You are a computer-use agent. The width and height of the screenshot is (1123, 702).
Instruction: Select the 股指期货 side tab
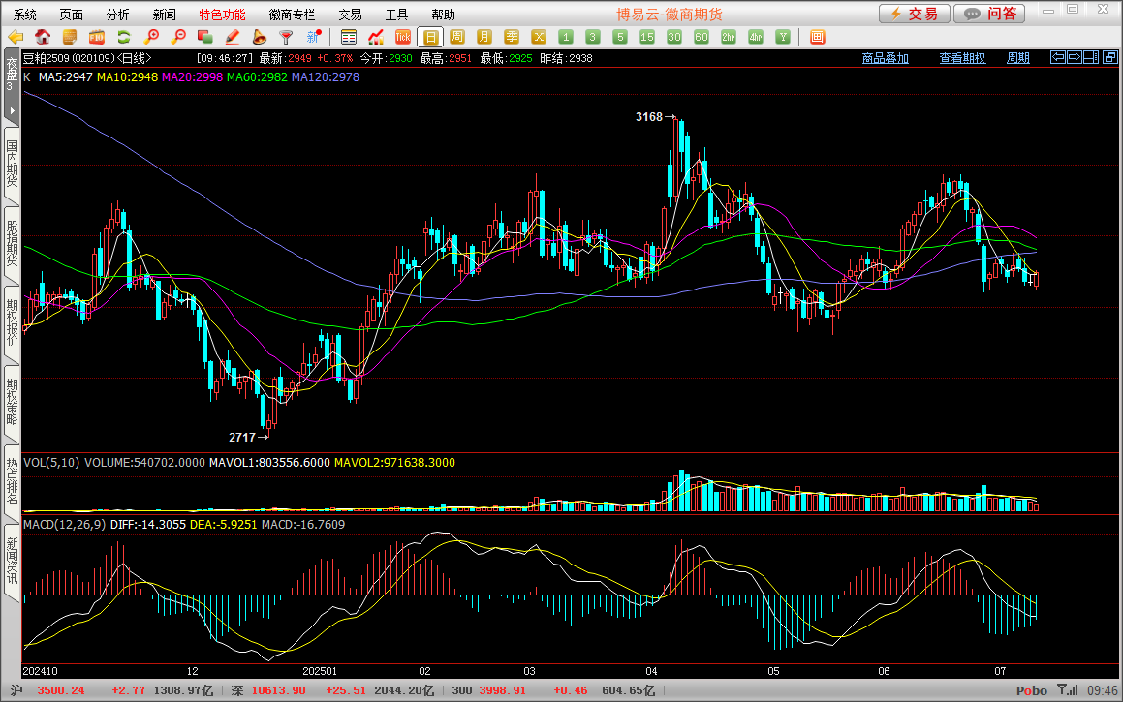pos(12,243)
